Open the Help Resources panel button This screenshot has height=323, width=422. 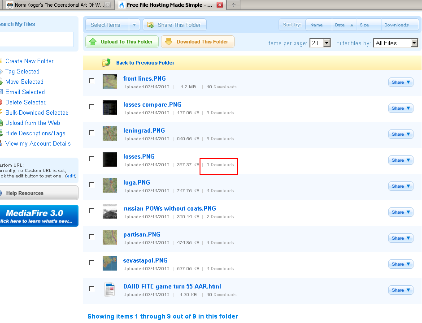point(39,193)
